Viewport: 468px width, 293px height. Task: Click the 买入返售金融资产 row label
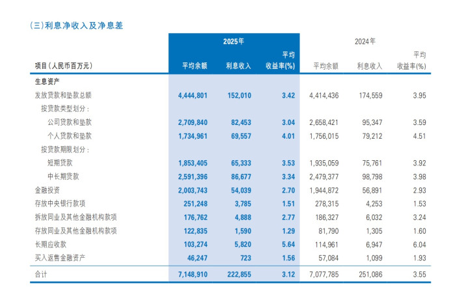click(x=60, y=258)
